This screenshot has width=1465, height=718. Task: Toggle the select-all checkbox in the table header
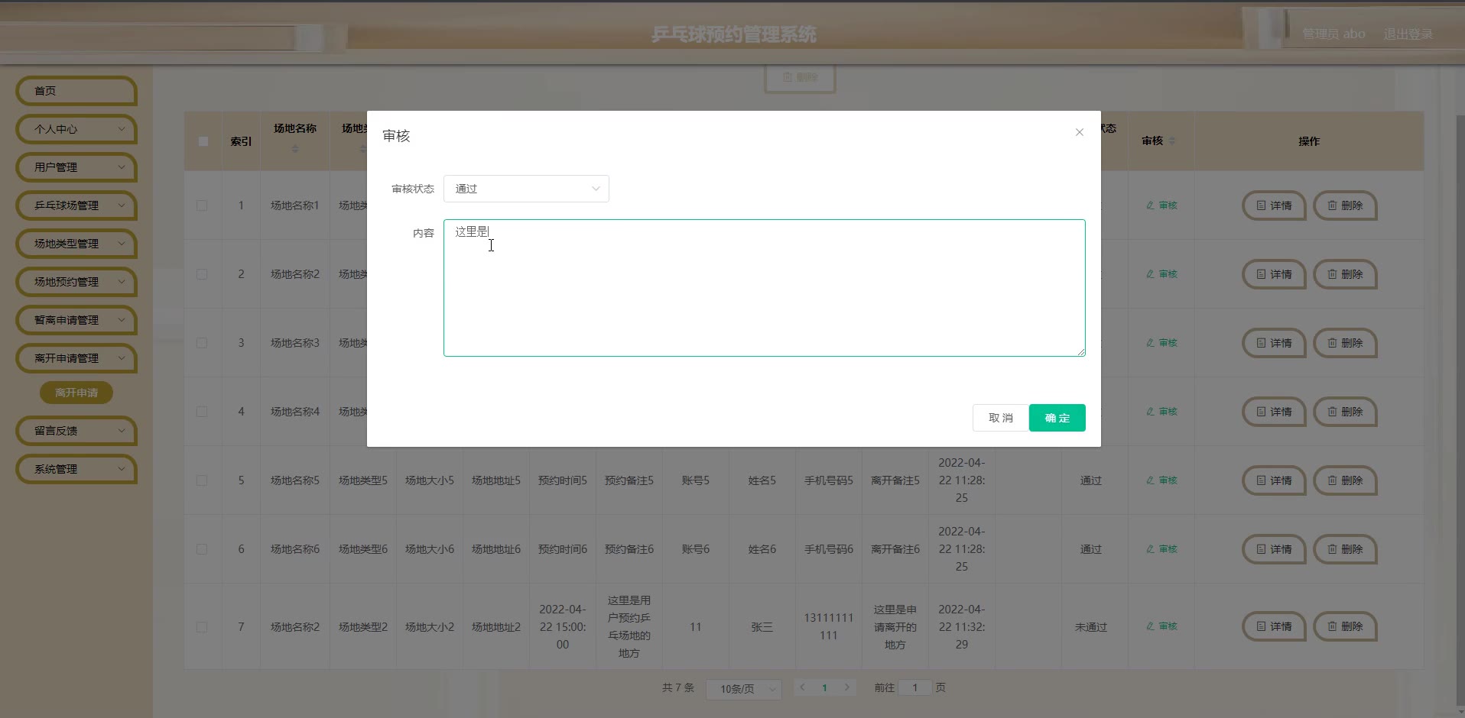pos(203,141)
